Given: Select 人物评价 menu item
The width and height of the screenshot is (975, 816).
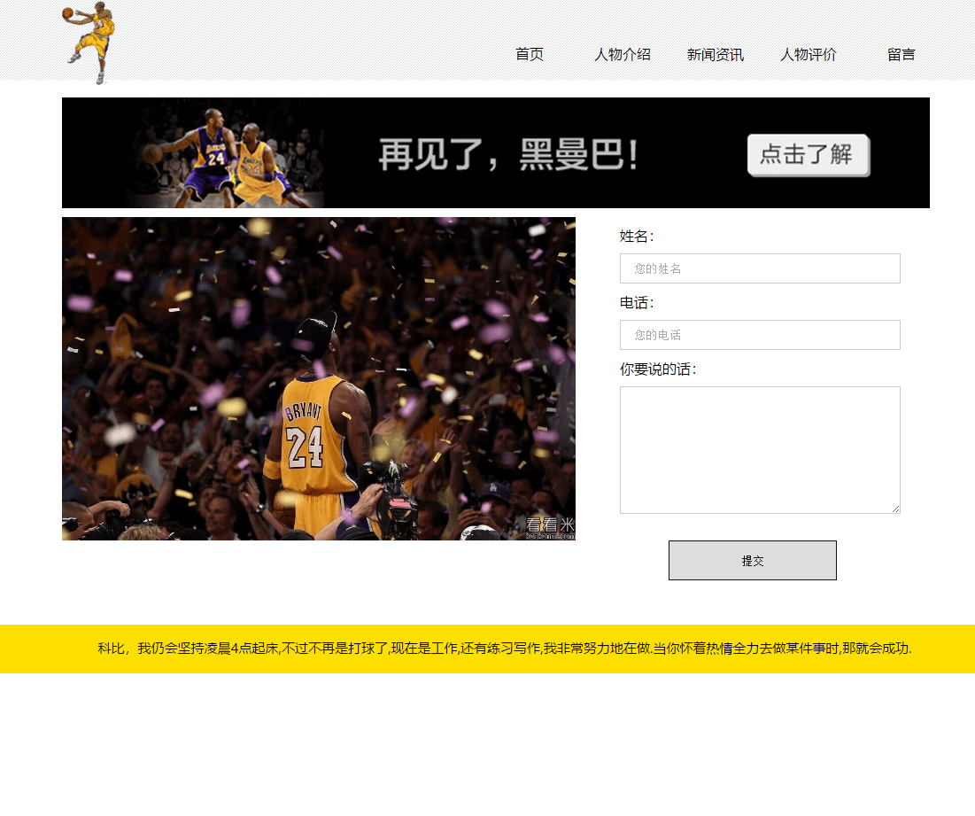Looking at the screenshot, I should point(809,55).
